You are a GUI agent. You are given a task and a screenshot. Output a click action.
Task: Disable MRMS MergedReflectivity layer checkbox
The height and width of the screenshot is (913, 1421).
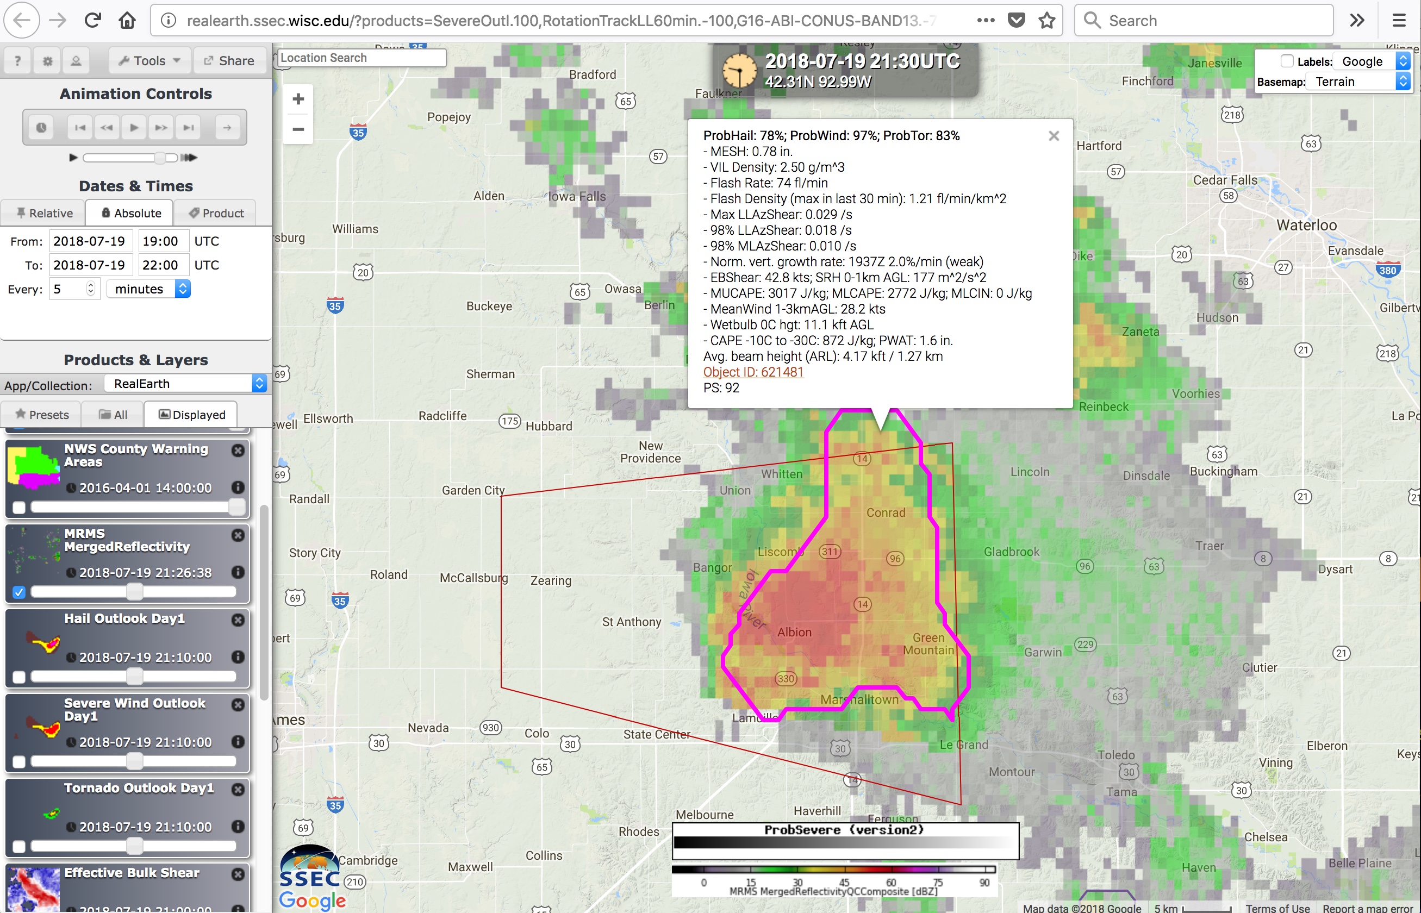point(19,592)
